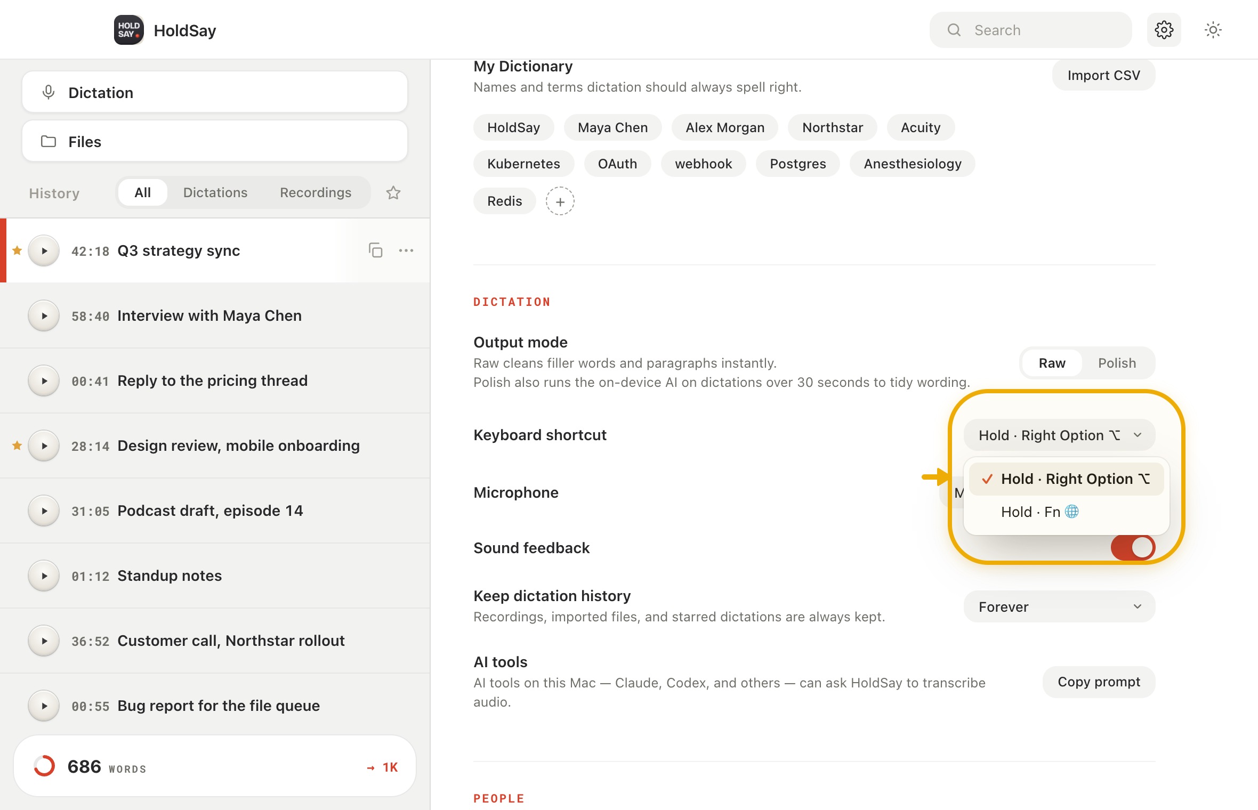Select Polish output mode

[1117, 362]
